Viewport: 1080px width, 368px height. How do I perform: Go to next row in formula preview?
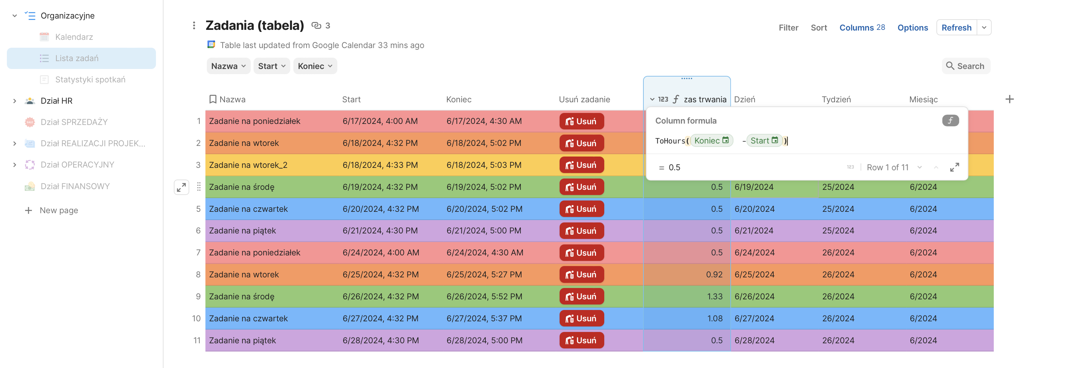point(920,167)
